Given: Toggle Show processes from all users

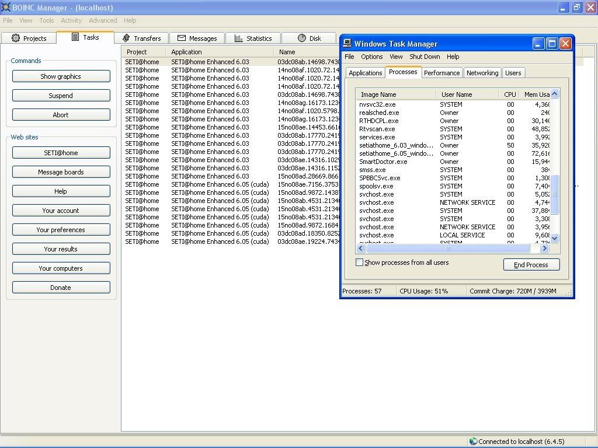Looking at the screenshot, I should coord(359,262).
